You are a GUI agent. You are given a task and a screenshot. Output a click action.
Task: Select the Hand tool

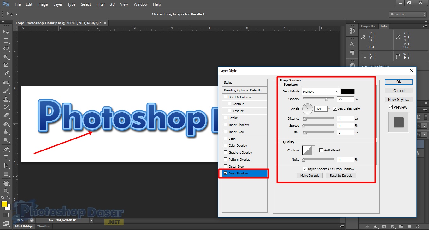point(6,183)
